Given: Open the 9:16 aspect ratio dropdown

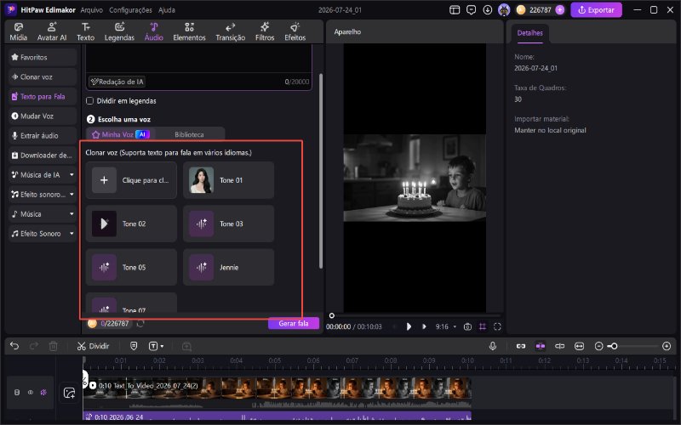Looking at the screenshot, I should coord(446,326).
